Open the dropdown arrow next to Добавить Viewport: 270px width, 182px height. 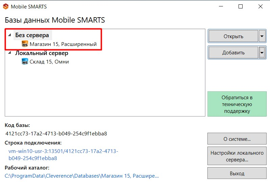tap(262, 53)
